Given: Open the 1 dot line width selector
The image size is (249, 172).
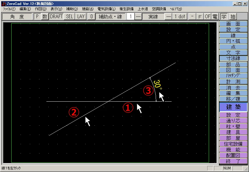Looking at the screenshot, I should coord(180,17).
